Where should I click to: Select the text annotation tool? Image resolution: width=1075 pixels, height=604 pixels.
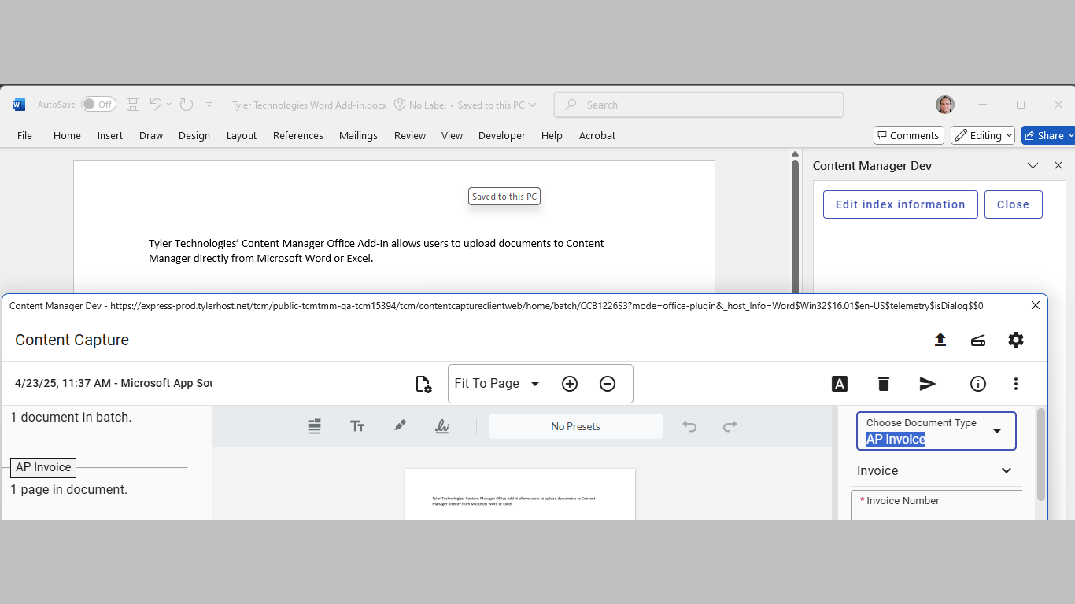point(357,426)
